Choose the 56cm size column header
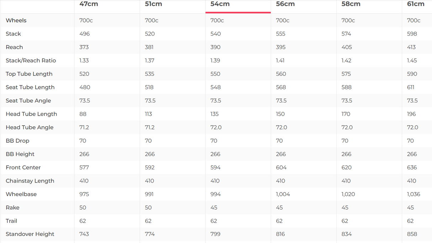The width and height of the screenshot is (432, 243). 285,4
